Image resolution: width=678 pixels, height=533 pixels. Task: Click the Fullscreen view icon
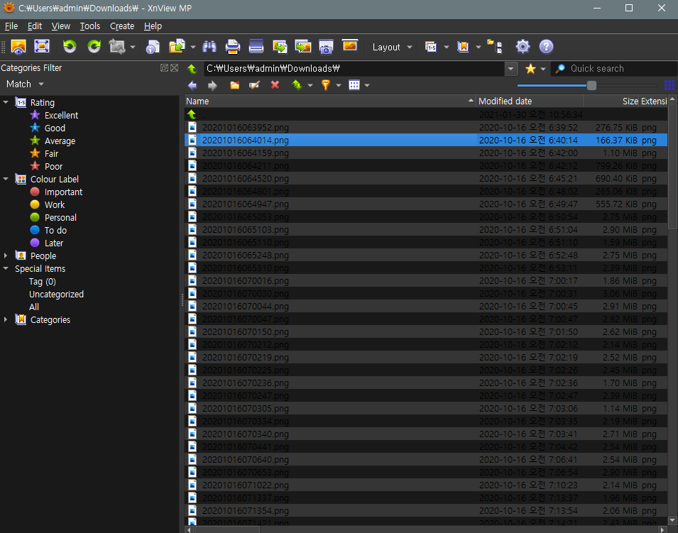click(42, 47)
